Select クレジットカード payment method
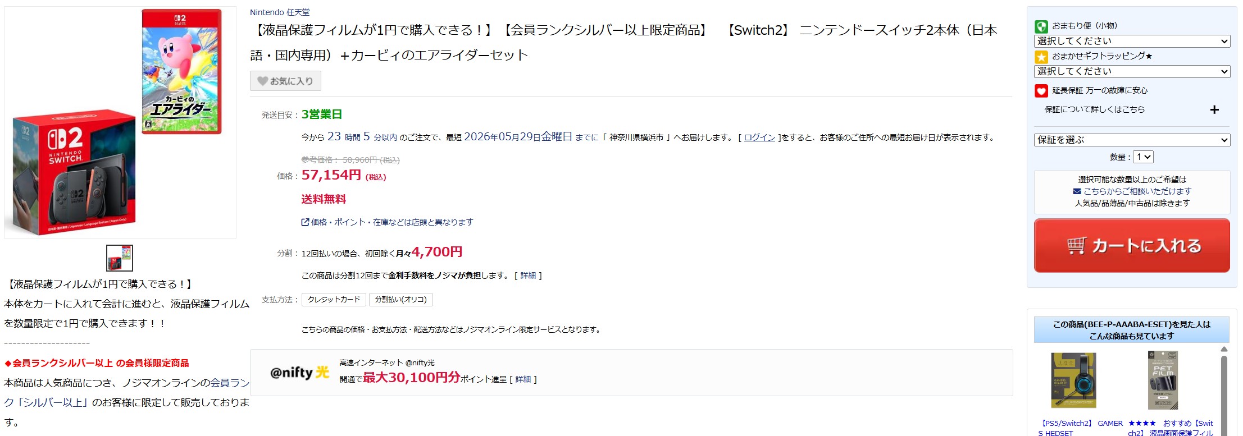 [x=334, y=300]
